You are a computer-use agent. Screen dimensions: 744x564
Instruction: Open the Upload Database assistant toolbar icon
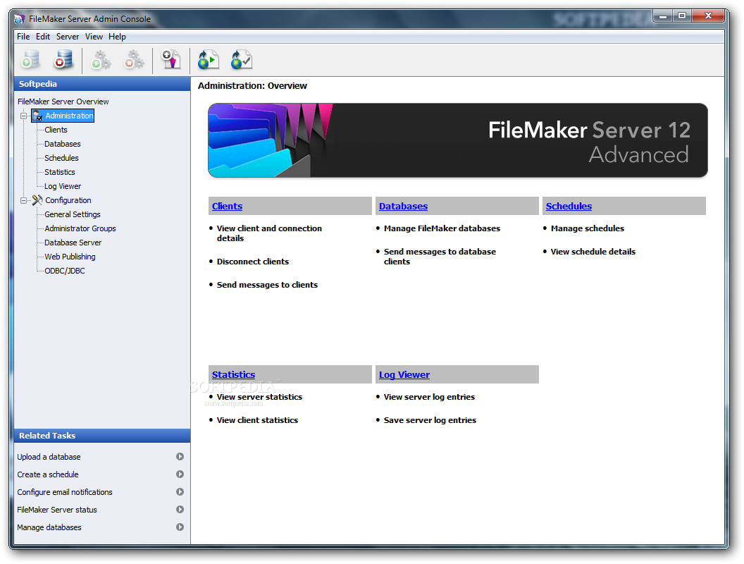coord(170,61)
